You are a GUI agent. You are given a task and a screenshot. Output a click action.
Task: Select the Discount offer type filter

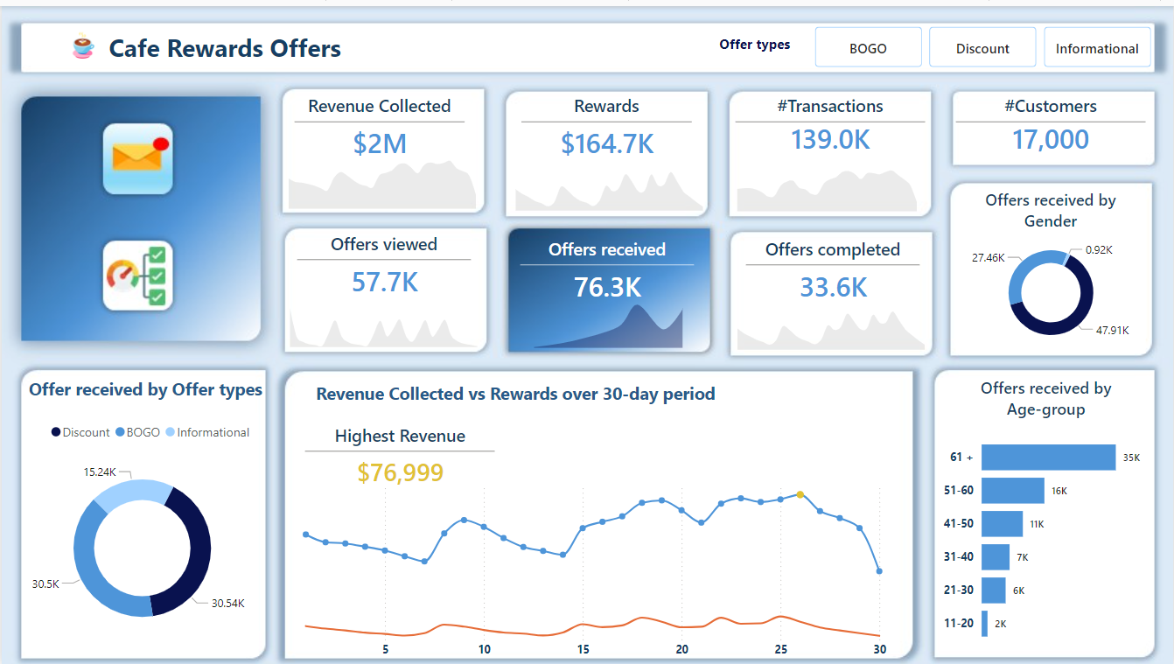[982, 48]
